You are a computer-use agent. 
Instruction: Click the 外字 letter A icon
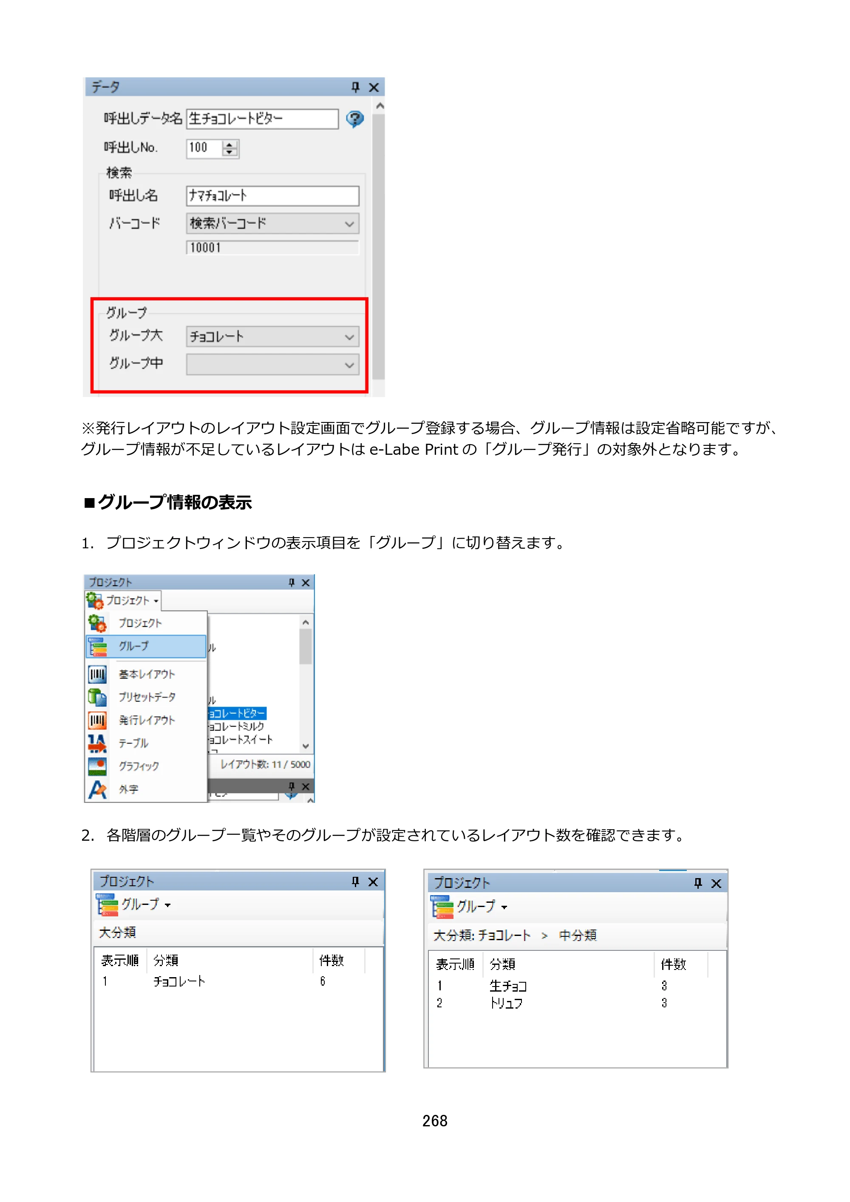(x=97, y=789)
